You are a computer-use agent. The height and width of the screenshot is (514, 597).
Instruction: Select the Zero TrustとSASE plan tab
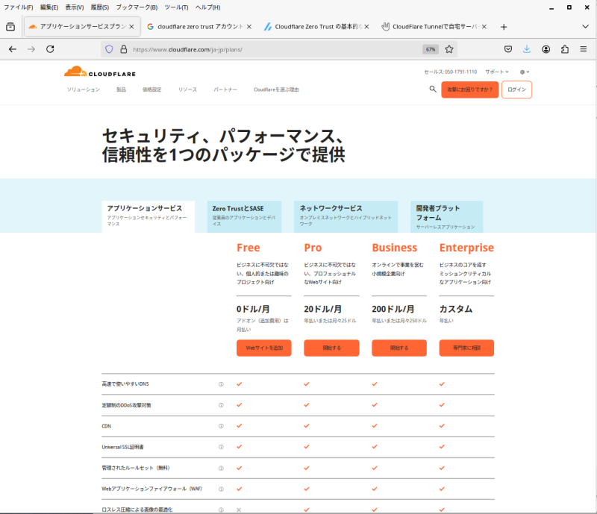pos(244,216)
